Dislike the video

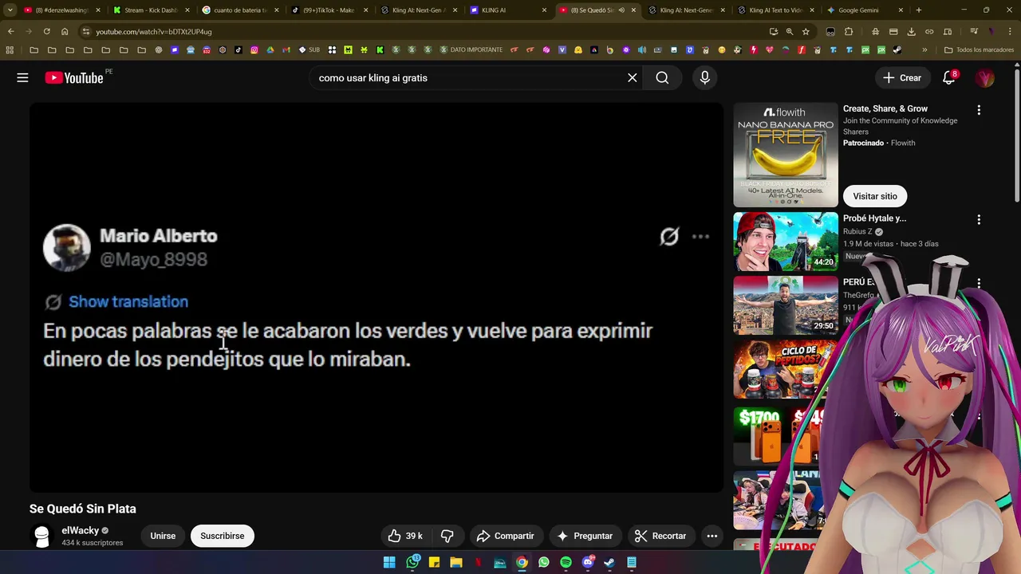447,536
